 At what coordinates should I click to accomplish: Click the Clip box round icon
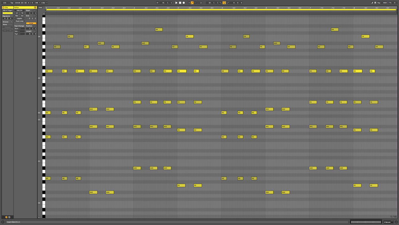point(3,7)
